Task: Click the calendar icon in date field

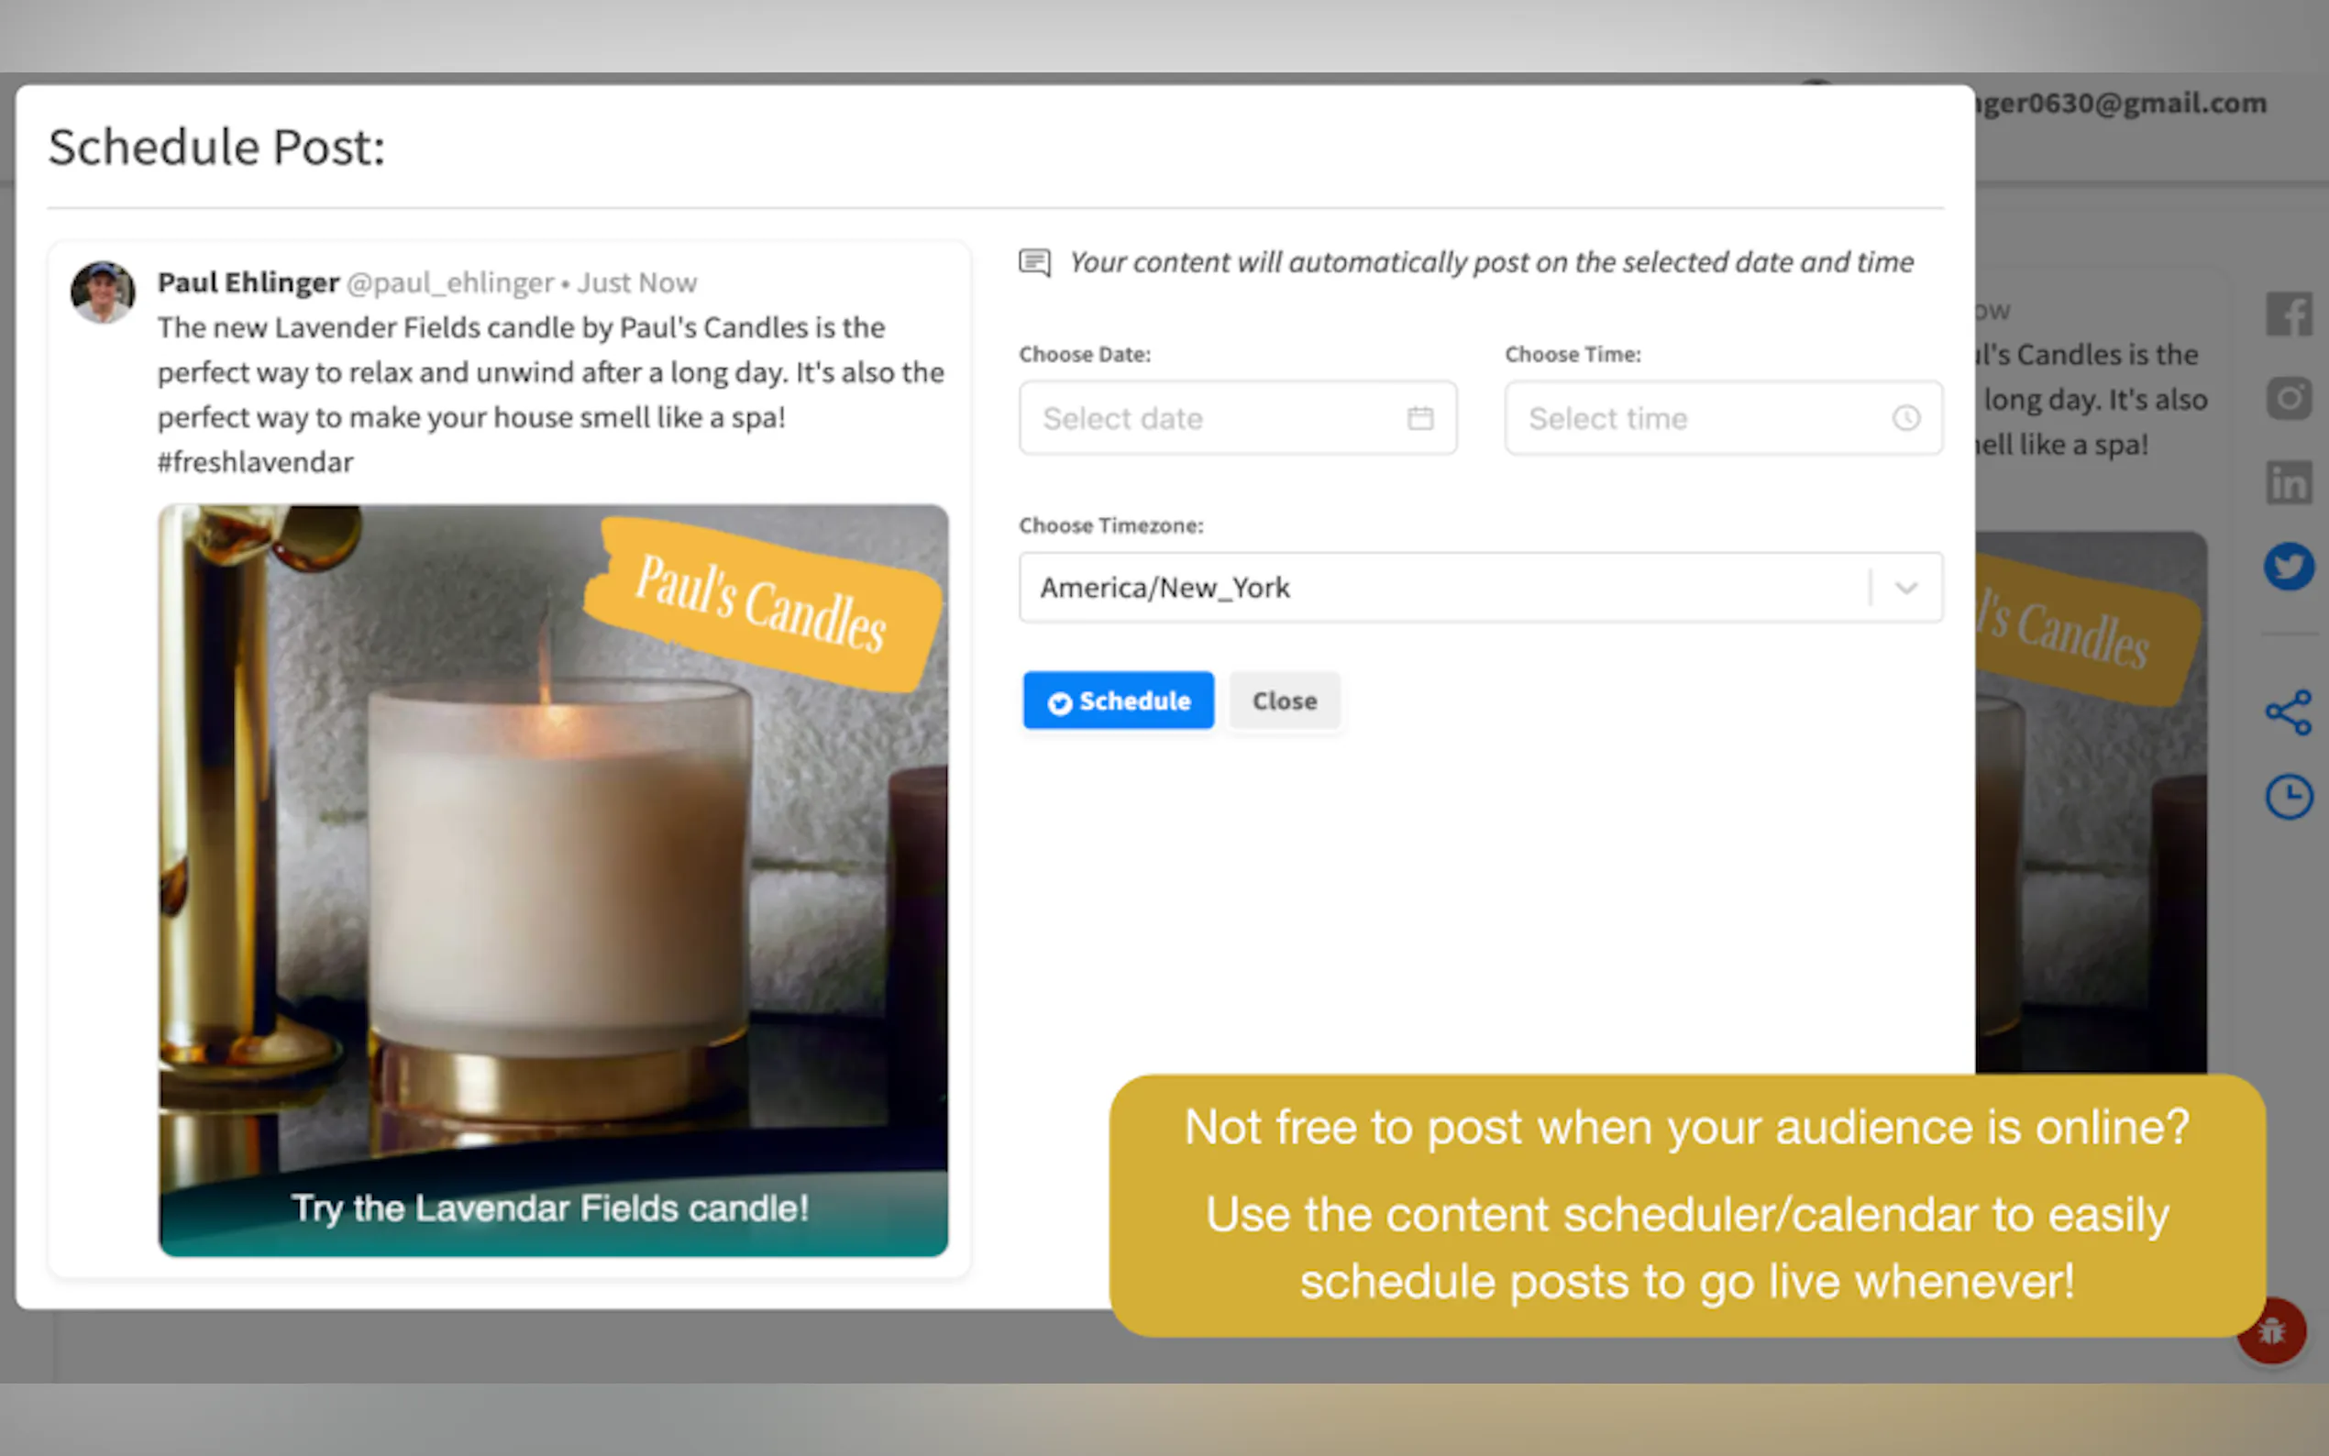Action: (1420, 418)
